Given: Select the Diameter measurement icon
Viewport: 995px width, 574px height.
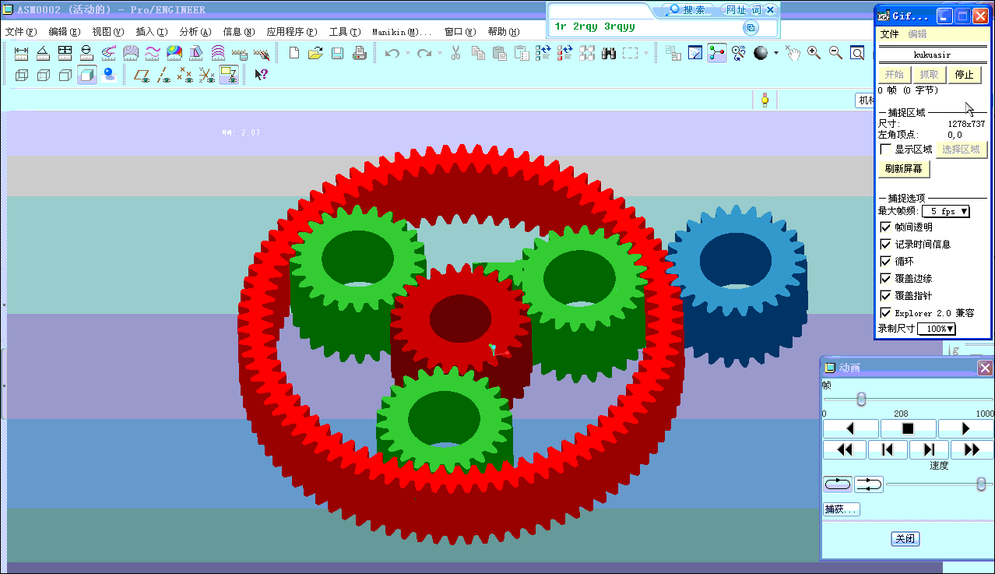Looking at the screenshot, I should pos(86,53).
